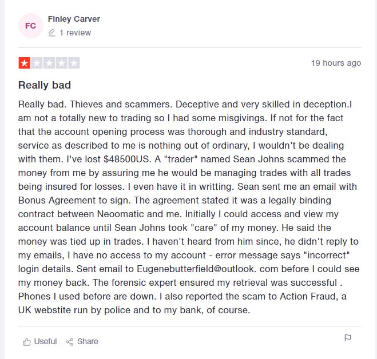Click the "19 hours ago" timestamp
Image resolution: width=377 pixels, height=359 pixels.
(336, 63)
